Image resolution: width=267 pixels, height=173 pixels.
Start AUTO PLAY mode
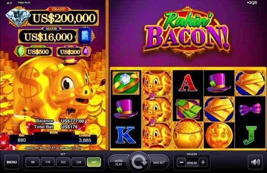118,163
